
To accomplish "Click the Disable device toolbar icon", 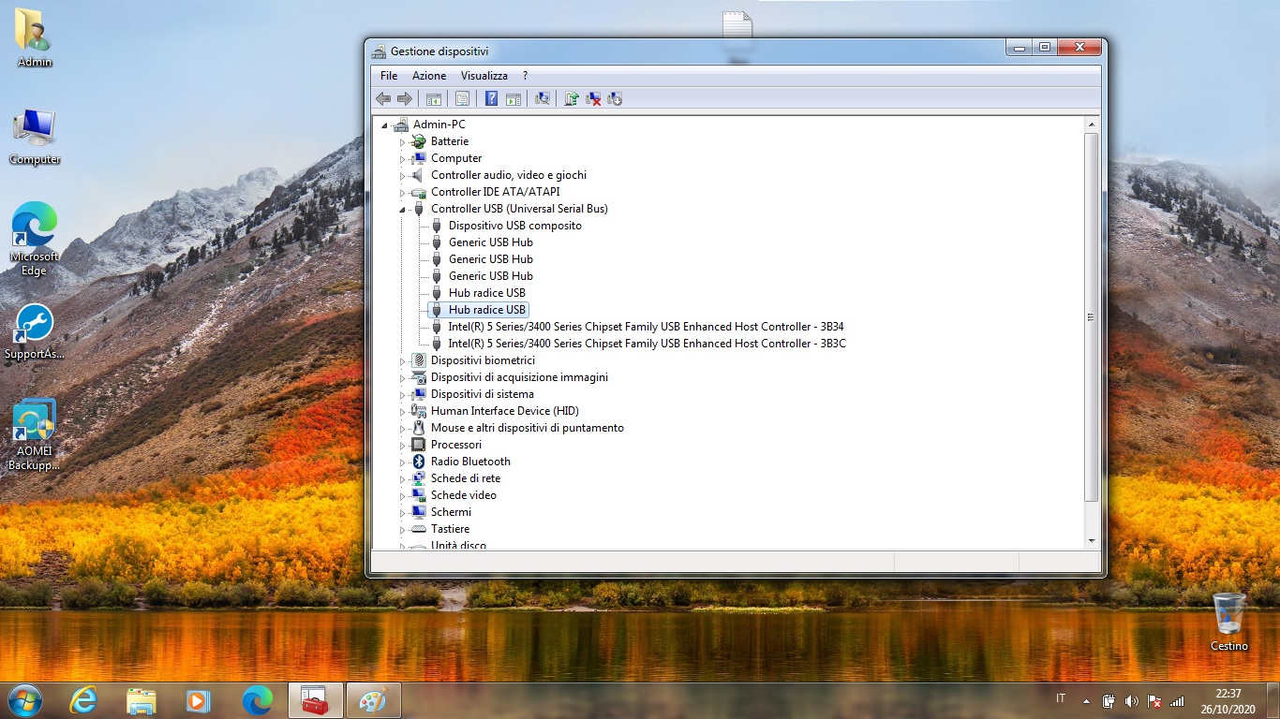I will click(x=615, y=98).
